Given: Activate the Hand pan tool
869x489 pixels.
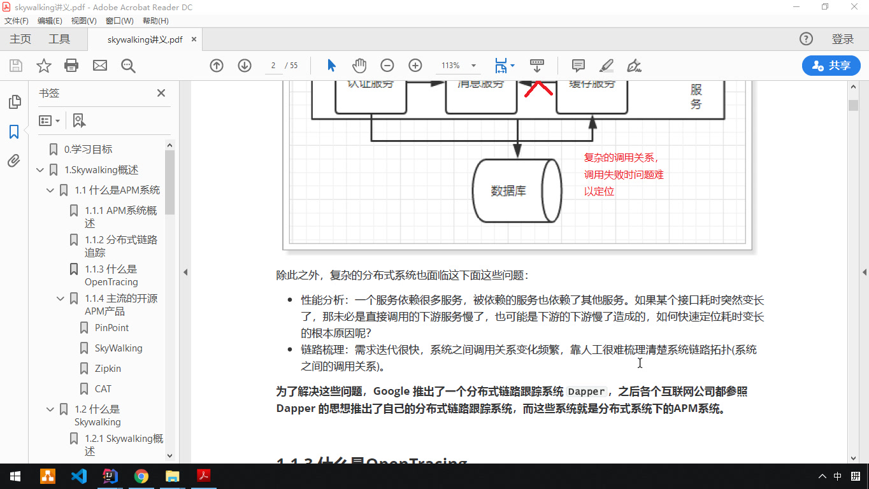Looking at the screenshot, I should [x=359, y=66].
